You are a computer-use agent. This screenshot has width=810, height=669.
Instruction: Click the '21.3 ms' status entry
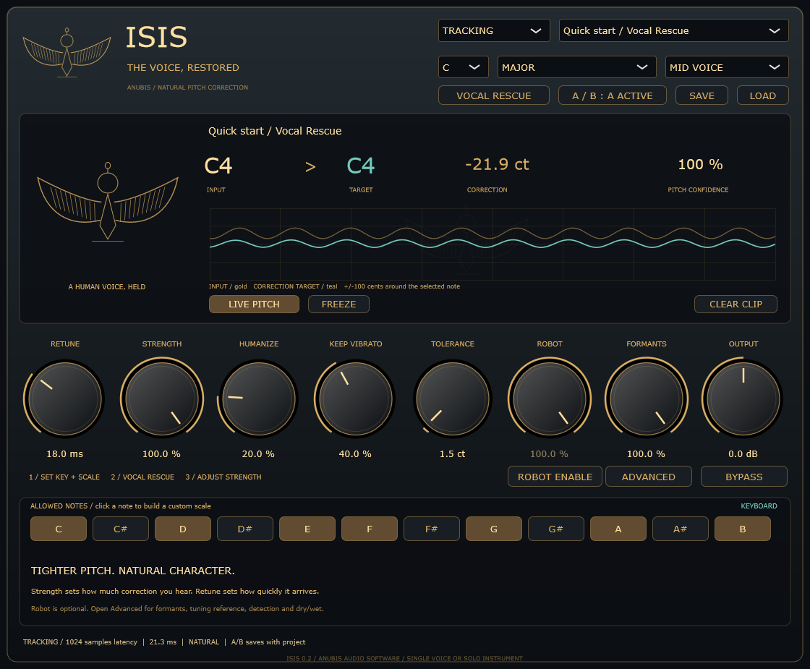[x=163, y=642]
